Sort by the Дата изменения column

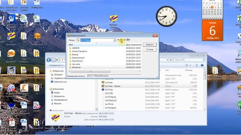coord(133,45)
